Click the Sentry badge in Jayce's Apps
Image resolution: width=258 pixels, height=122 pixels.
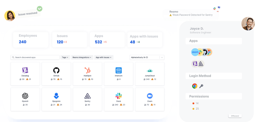click(200, 64)
